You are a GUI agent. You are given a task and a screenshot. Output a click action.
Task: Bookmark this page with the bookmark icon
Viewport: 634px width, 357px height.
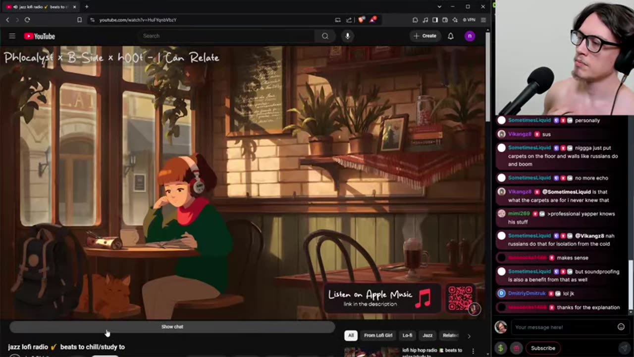(x=79, y=20)
